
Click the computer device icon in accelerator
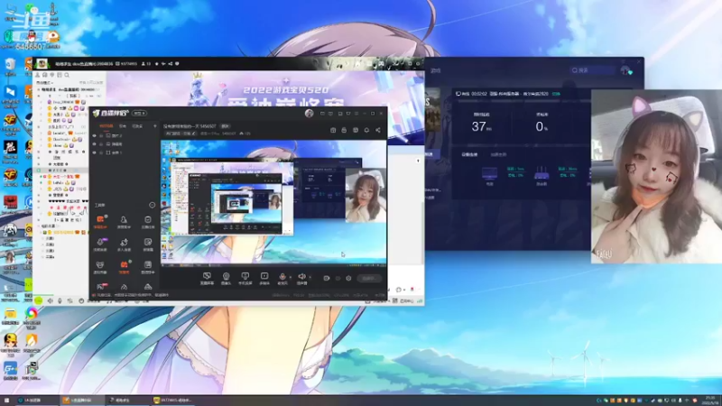489,175
